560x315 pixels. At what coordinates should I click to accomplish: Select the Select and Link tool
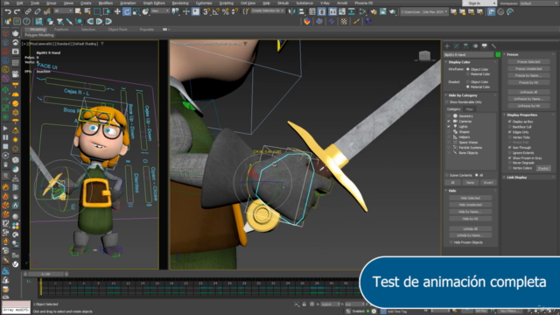click(28, 11)
